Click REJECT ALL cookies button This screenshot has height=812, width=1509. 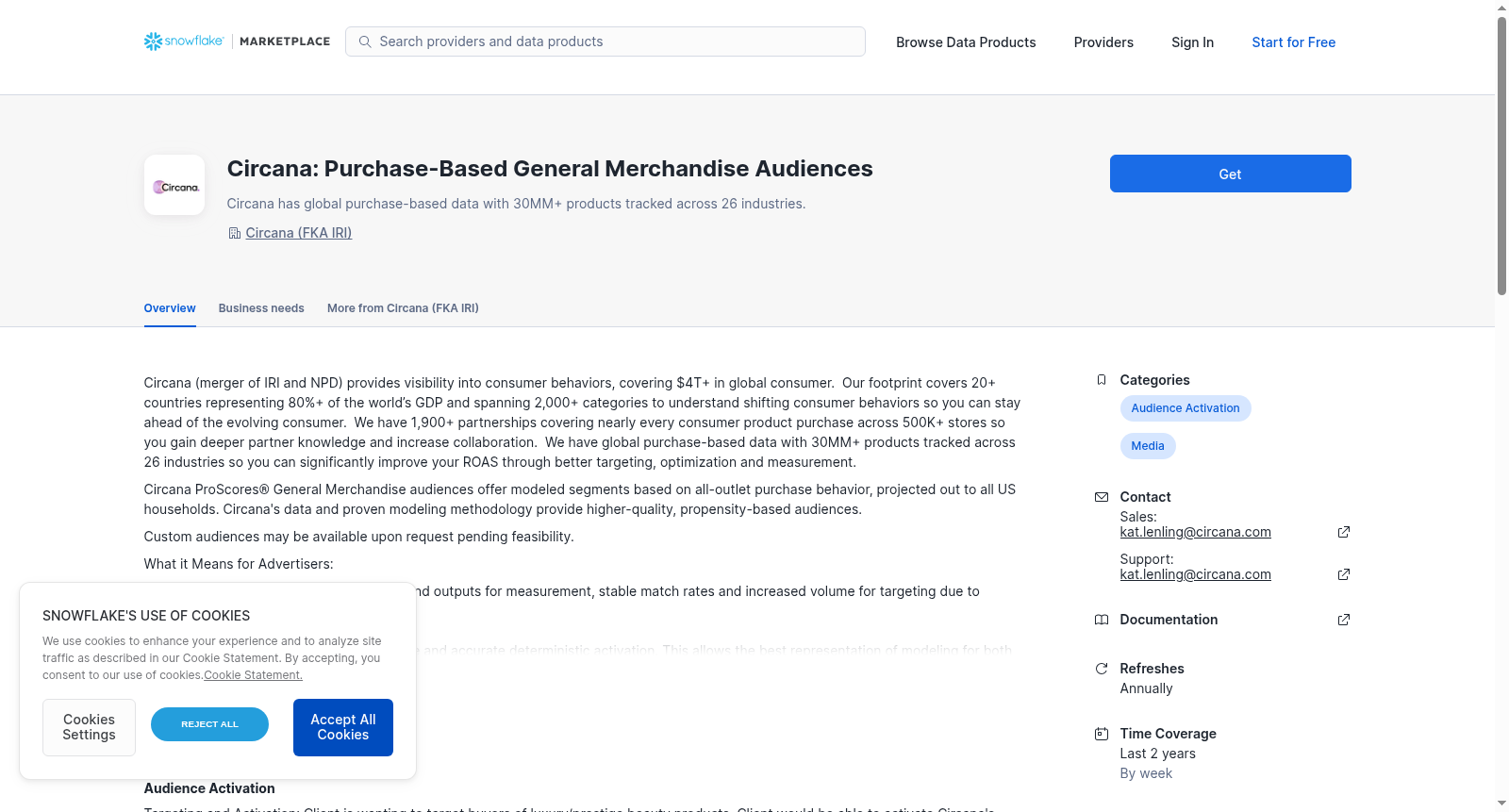coord(209,724)
